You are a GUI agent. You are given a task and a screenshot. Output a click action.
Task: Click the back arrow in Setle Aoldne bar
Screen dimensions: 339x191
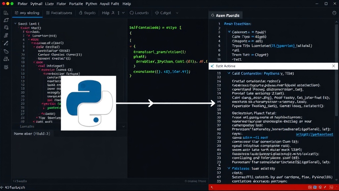[212, 66]
